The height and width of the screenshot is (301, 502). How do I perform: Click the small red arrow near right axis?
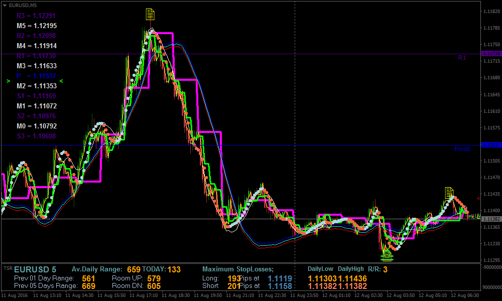tap(478, 199)
